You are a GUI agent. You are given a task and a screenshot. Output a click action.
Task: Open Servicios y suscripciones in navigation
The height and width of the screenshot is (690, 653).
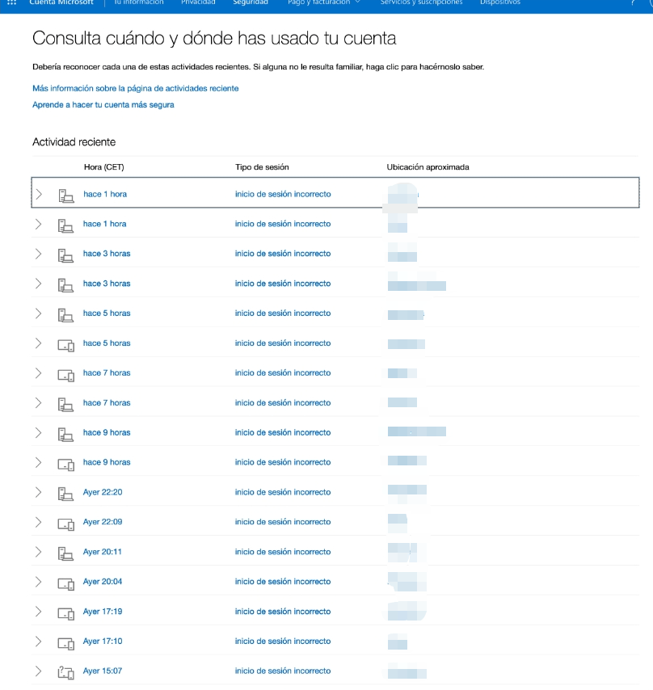point(421,2)
